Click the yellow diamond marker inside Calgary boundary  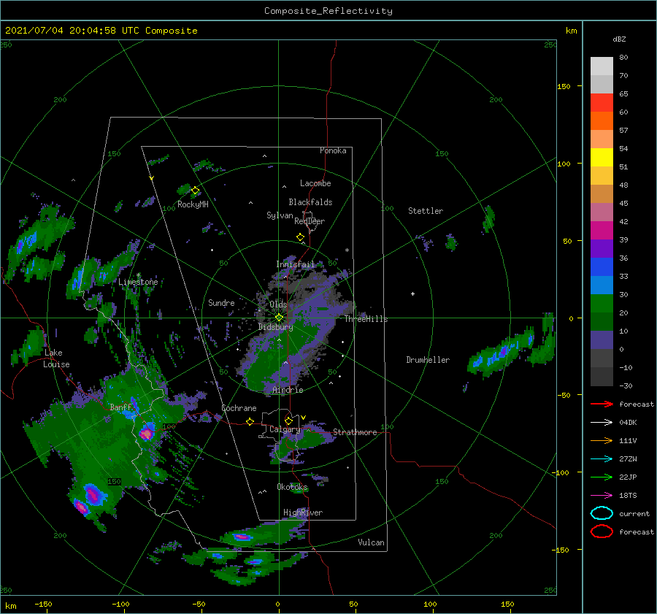[x=288, y=421]
